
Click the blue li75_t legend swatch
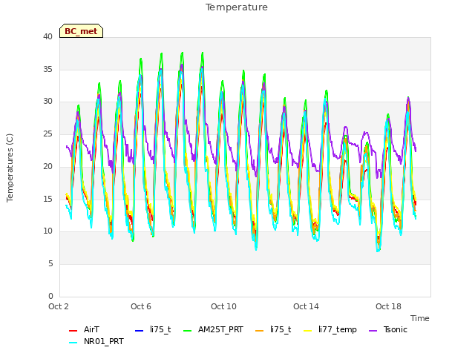click(x=139, y=331)
